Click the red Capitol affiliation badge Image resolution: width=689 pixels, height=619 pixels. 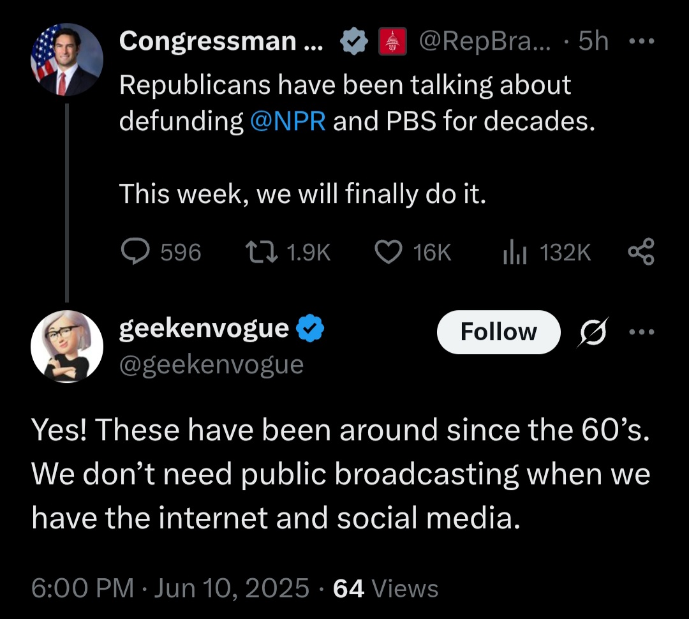pos(393,42)
